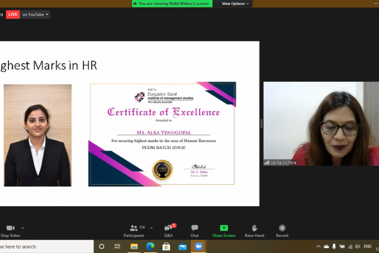Click the battery tray icon
This screenshot has width=379, height=253.
342,246
